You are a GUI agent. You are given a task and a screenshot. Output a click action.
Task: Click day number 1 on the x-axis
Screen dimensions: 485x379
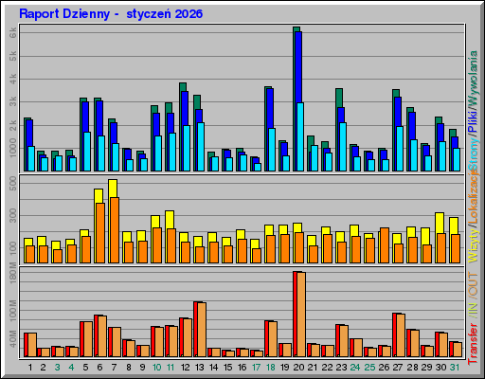[30, 368]
